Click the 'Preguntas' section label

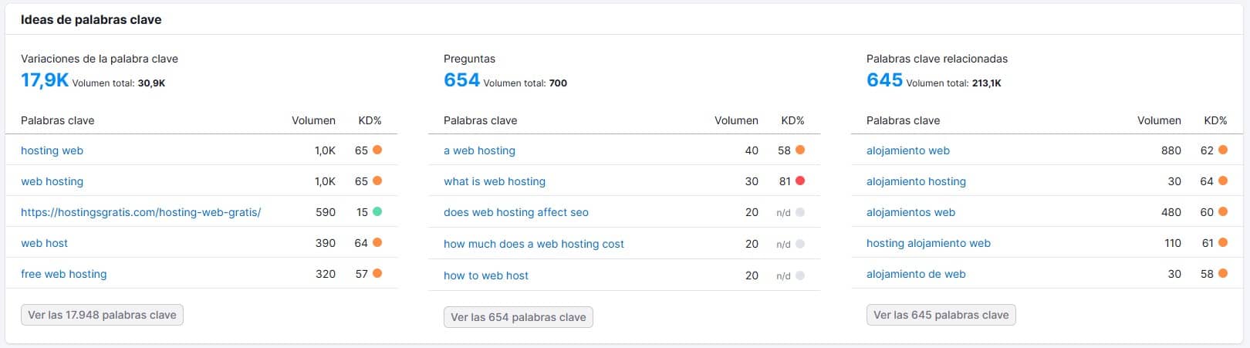(469, 59)
